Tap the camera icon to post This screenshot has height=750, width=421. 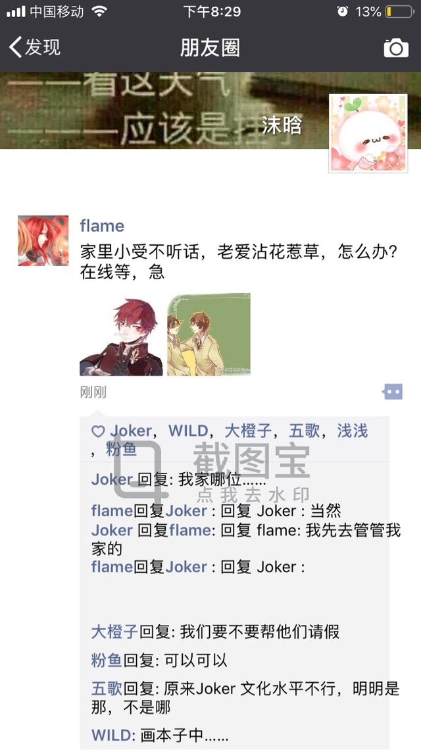click(395, 48)
